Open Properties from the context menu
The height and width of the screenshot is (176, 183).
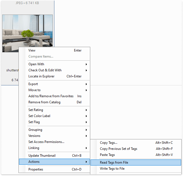36,169
